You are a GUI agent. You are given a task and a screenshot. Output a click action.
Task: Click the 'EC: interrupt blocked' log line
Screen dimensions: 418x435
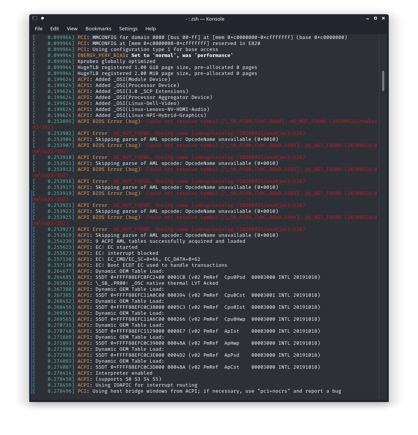[127, 253]
